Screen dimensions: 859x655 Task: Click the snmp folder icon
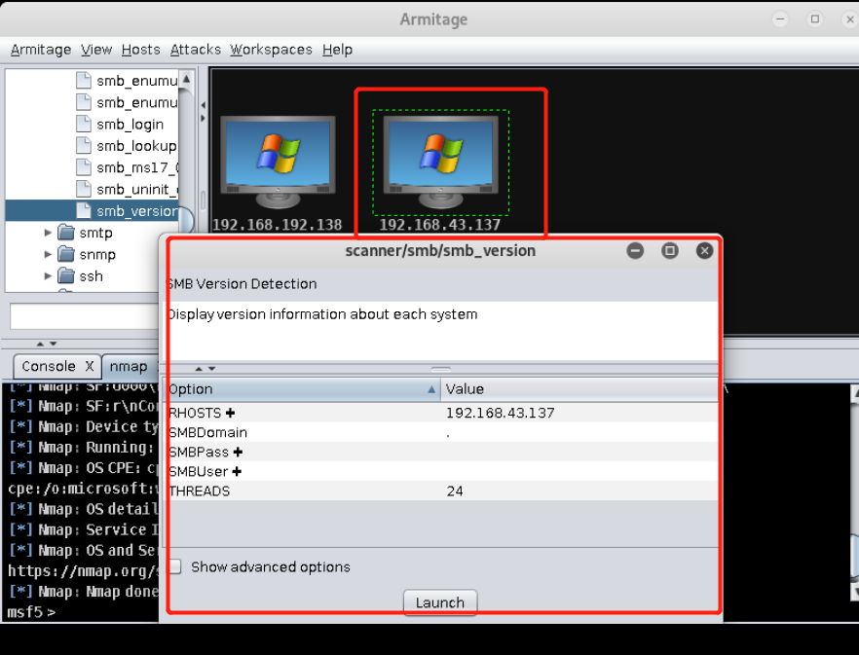(x=66, y=254)
